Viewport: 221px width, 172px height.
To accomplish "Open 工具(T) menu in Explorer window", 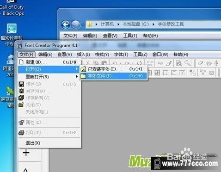I will point(130,36).
